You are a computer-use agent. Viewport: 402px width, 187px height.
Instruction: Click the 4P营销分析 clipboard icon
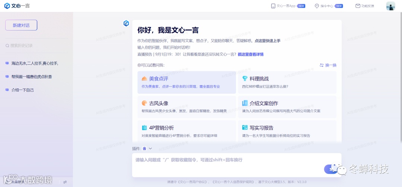tap(144, 128)
